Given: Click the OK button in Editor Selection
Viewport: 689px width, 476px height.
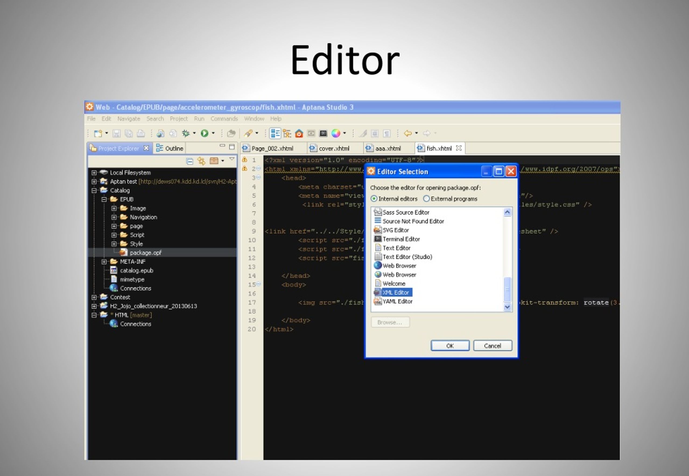Looking at the screenshot, I should [450, 346].
